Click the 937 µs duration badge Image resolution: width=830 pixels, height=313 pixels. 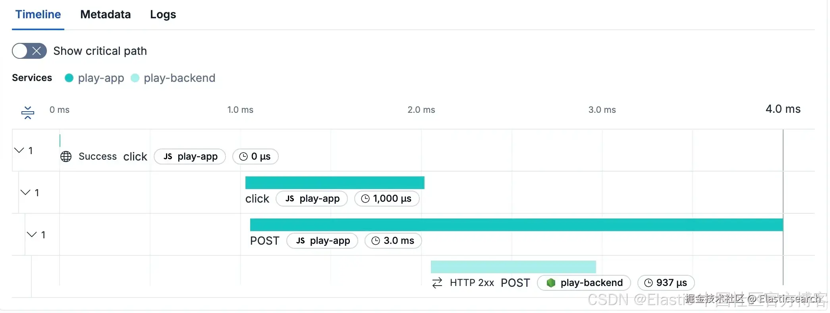666,283
